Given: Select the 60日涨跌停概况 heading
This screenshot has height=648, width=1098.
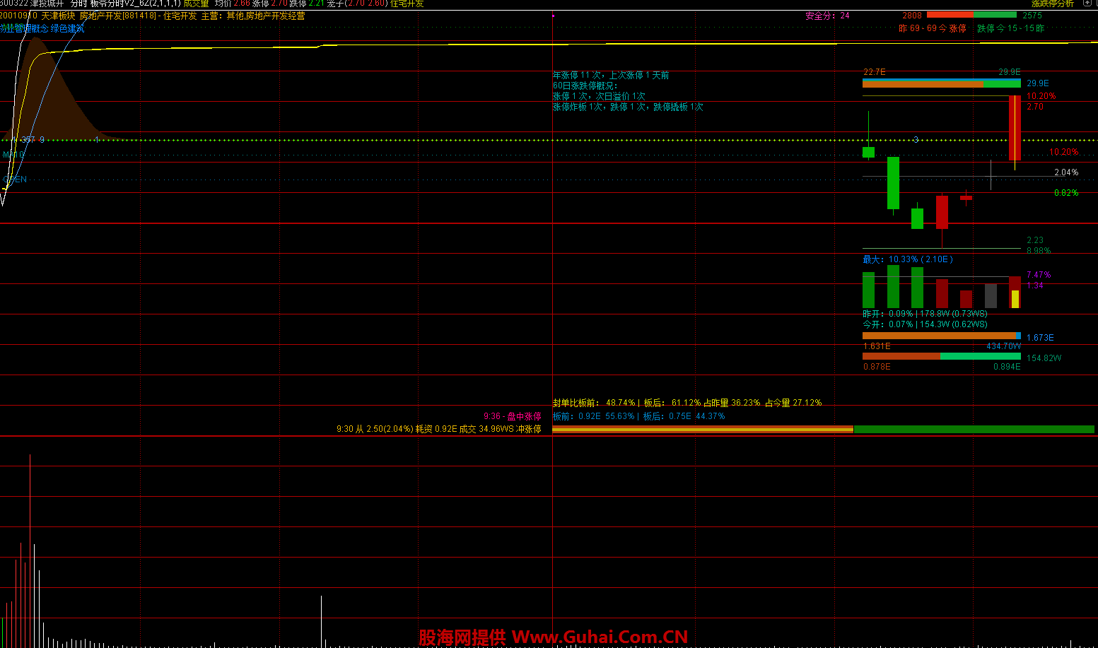Looking at the screenshot, I should [585, 86].
